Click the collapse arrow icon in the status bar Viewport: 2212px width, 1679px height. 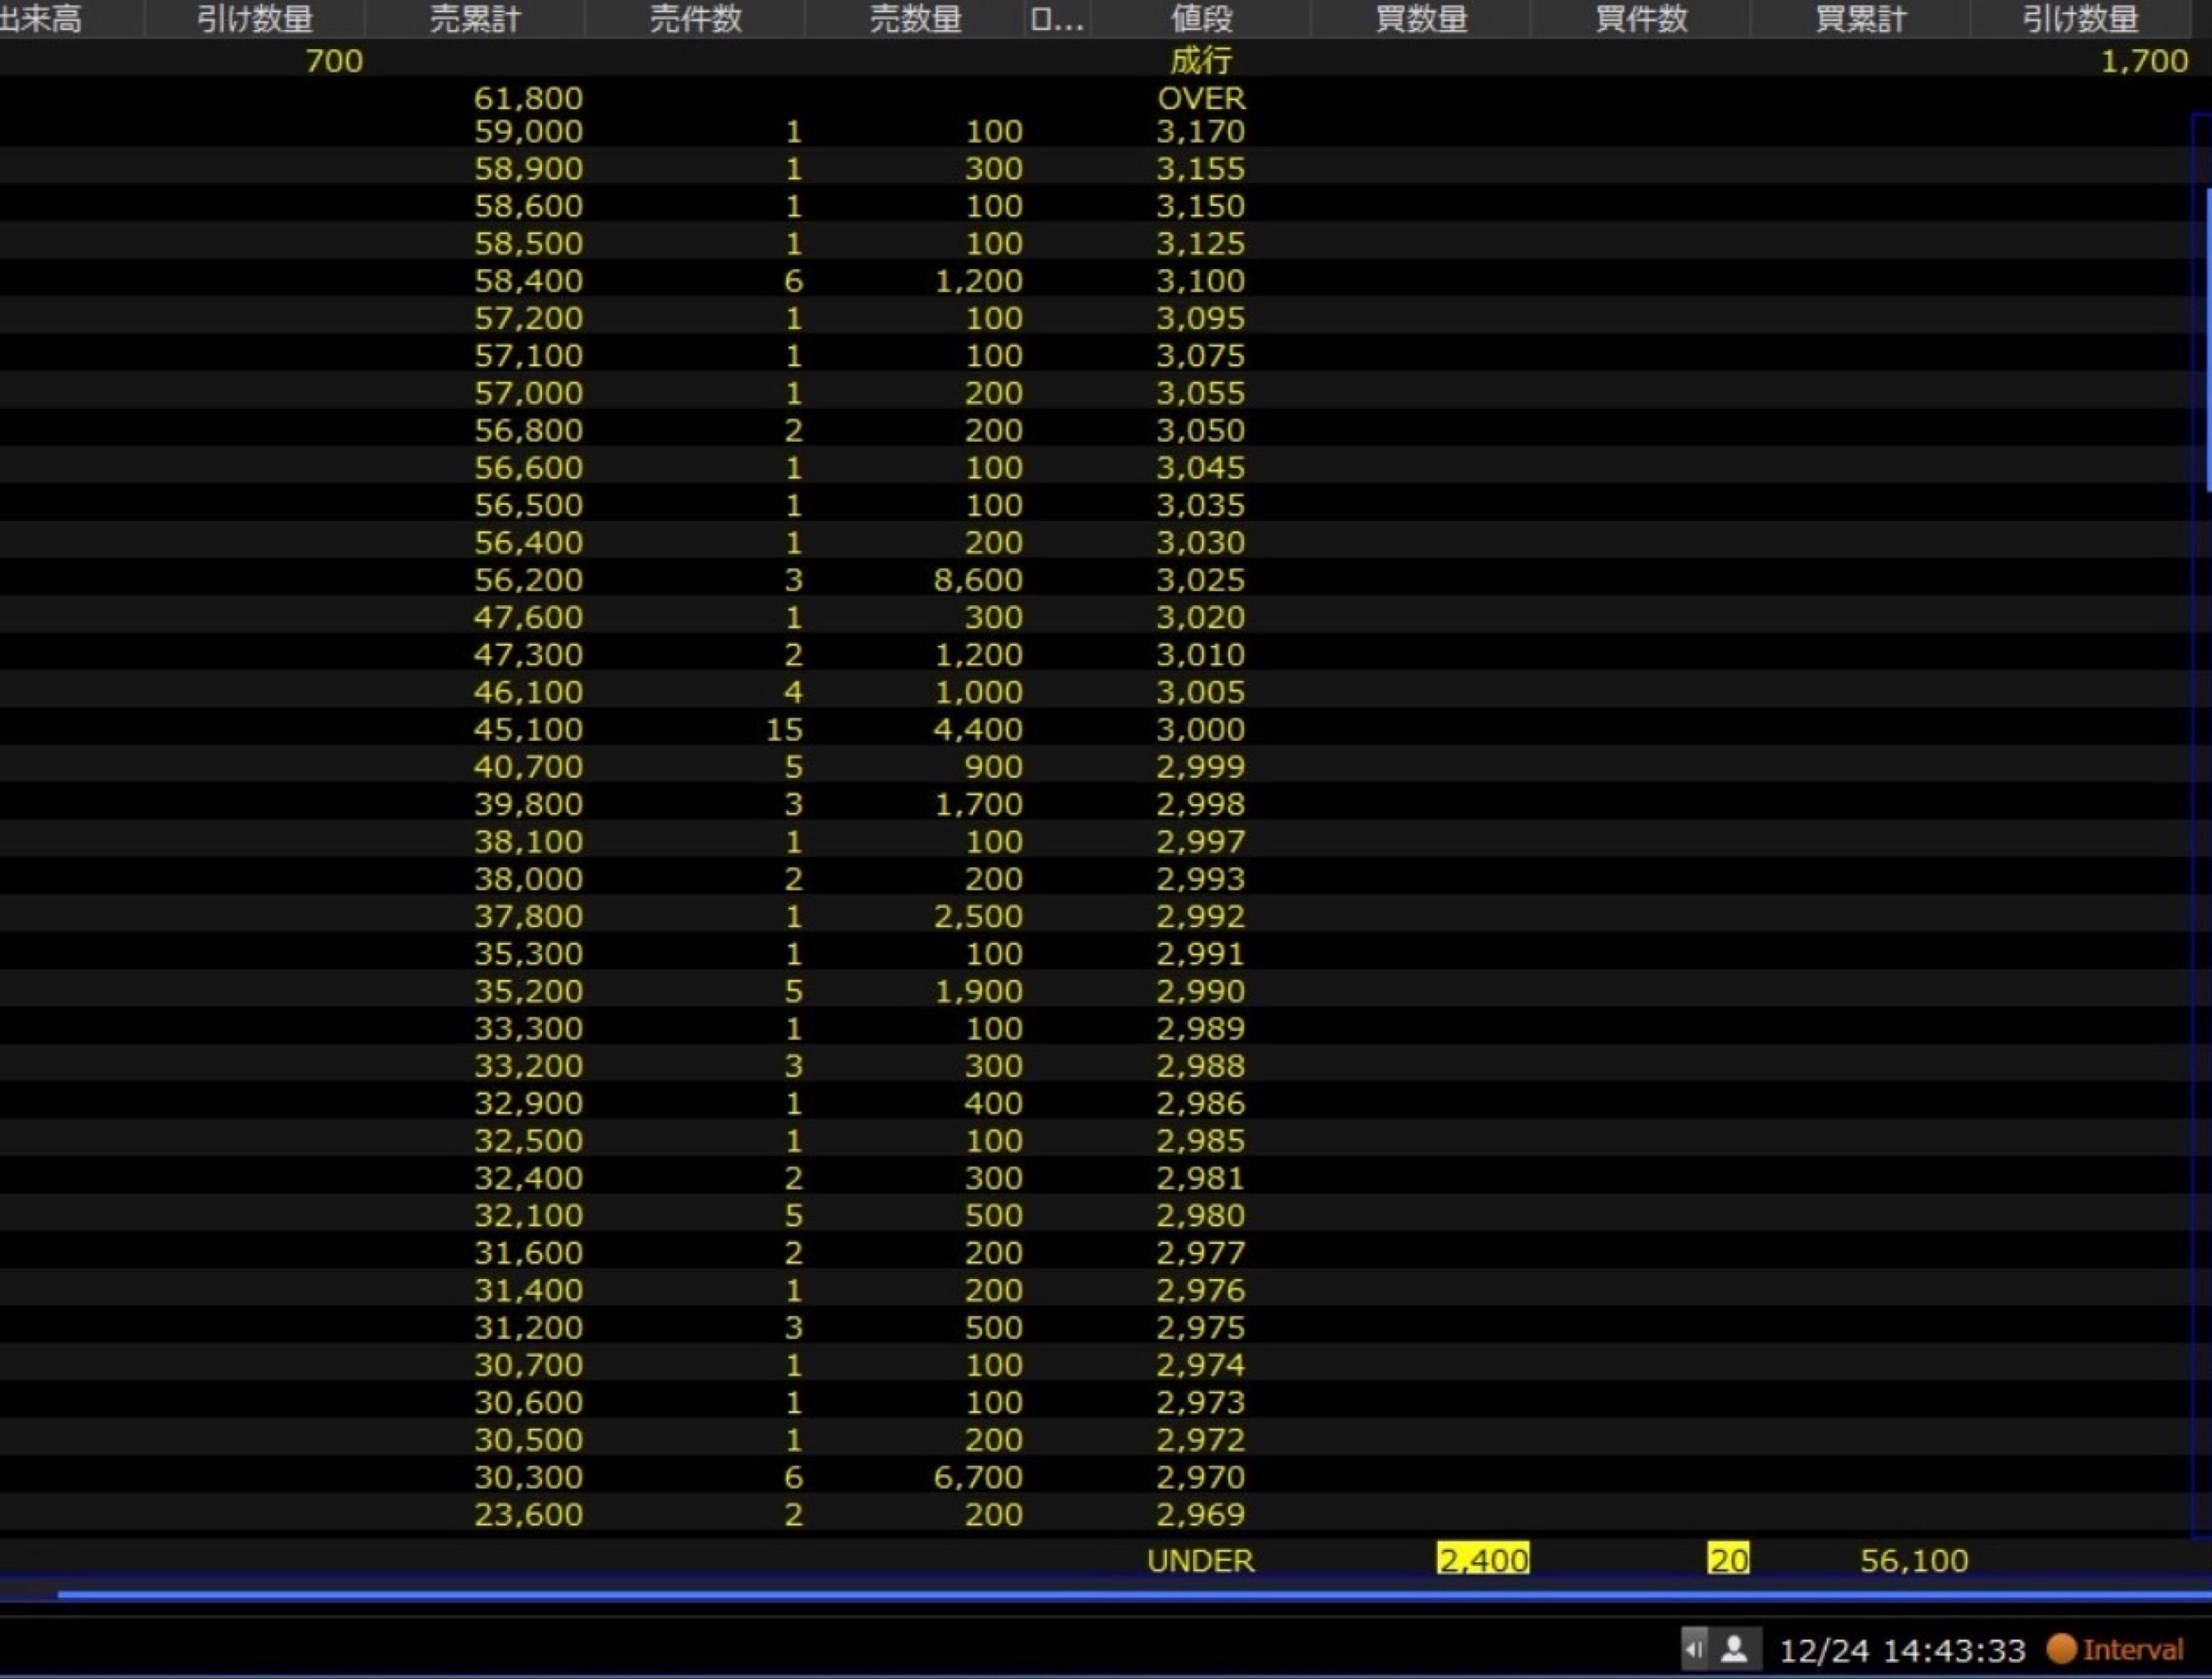coord(1694,1649)
